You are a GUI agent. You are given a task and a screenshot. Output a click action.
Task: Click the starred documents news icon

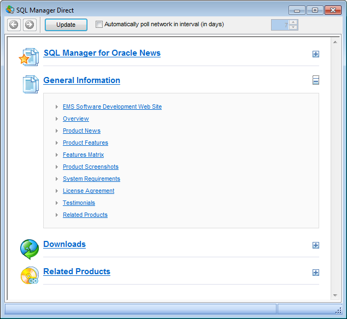point(29,57)
